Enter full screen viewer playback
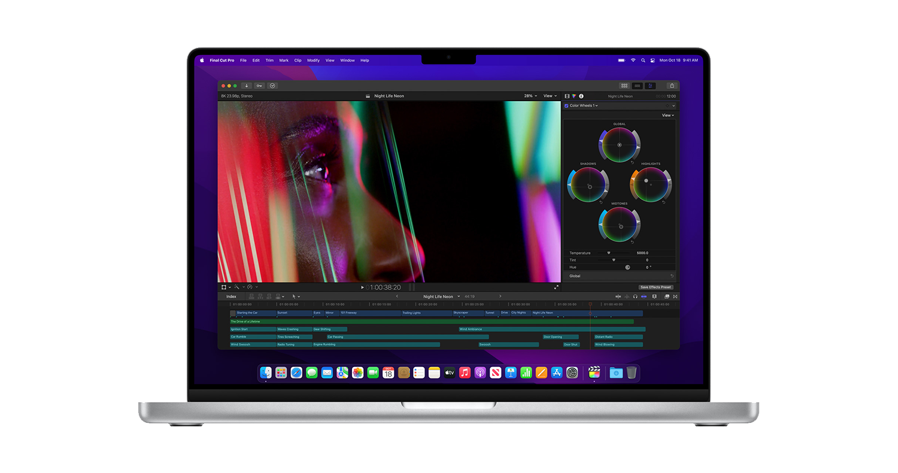Image resolution: width=898 pixels, height=473 pixels. pos(556,287)
